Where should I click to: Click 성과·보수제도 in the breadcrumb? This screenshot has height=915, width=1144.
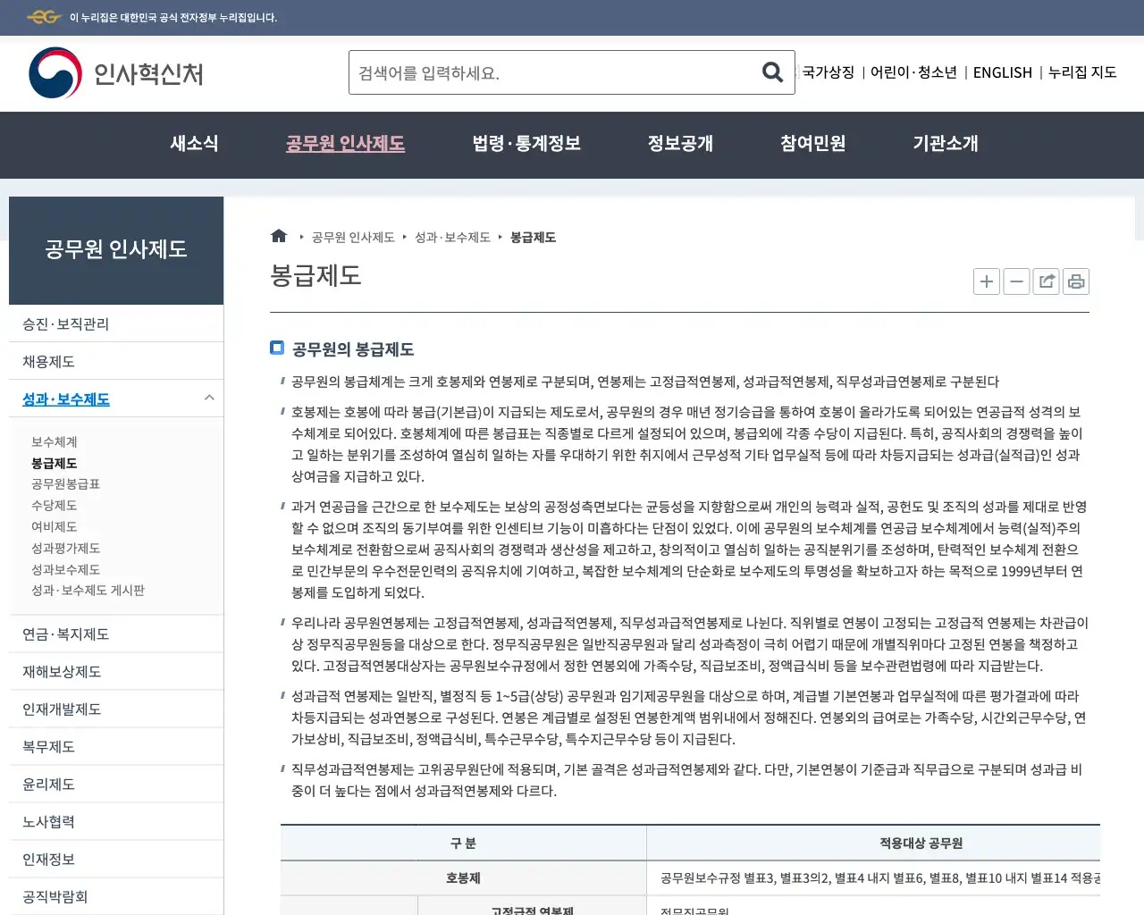pos(452,237)
